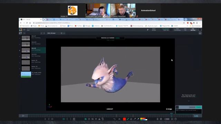
Task: Click the End Meeting button
Action: click(193, 30)
